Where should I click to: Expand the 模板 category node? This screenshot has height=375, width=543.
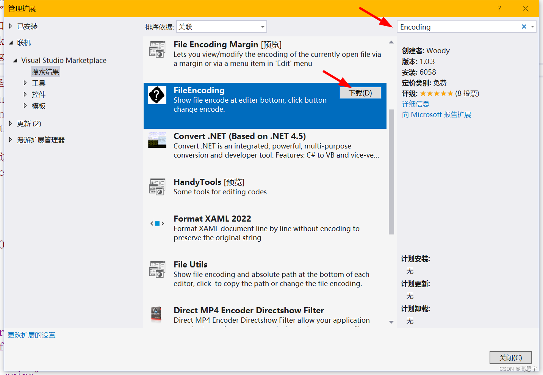25,106
